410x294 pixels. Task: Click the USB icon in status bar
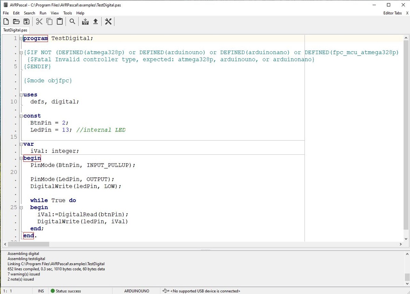pos(166,291)
